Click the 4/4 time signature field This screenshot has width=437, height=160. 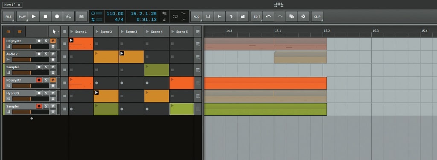(119, 20)
